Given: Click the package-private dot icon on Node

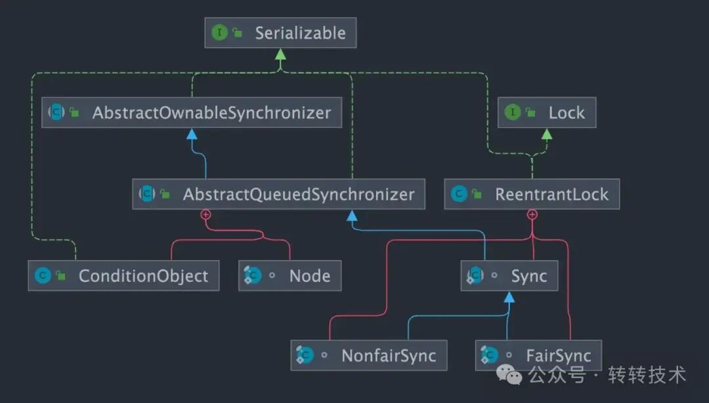Looking at the screenshot, I should coord(272,275).
